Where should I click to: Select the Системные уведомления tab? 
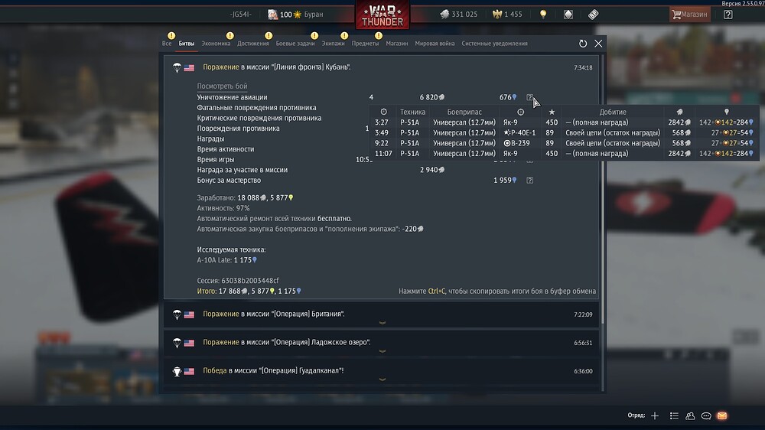[x=494, y=44]
